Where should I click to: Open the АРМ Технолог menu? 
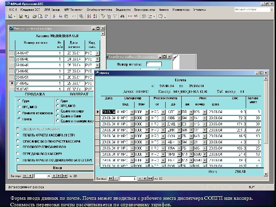click(x=73, y=10)
